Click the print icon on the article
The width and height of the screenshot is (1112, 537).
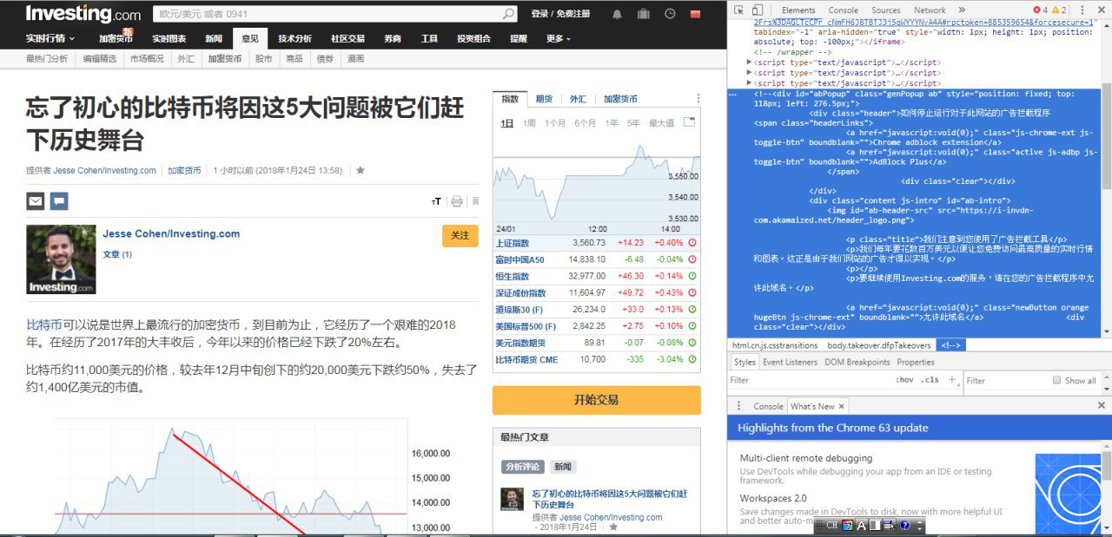(x=457, y=201)
